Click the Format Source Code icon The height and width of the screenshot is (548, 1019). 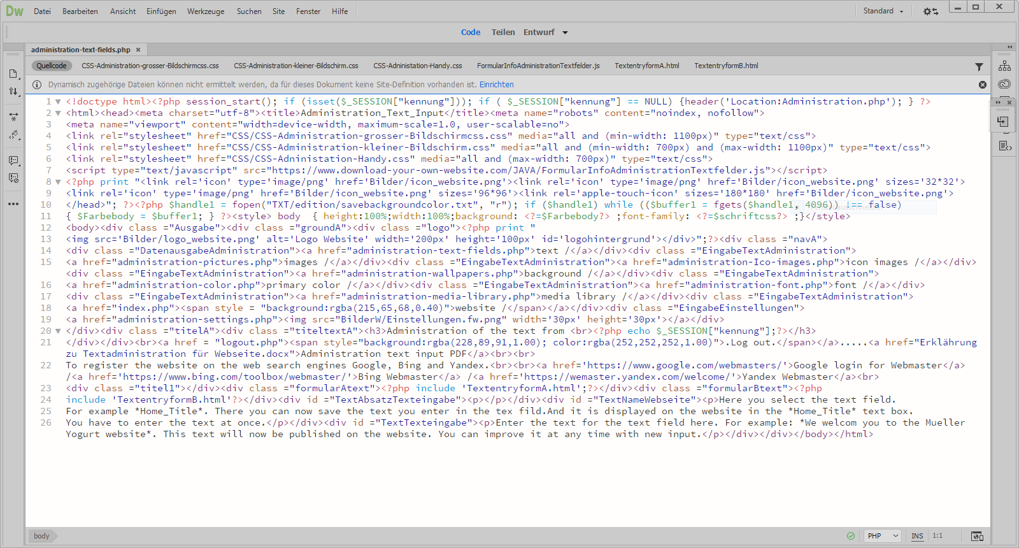point(13,135)
